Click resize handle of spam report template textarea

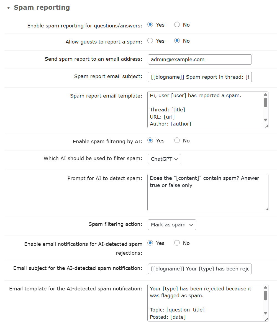pyautogui.click(x=266, y=126)
